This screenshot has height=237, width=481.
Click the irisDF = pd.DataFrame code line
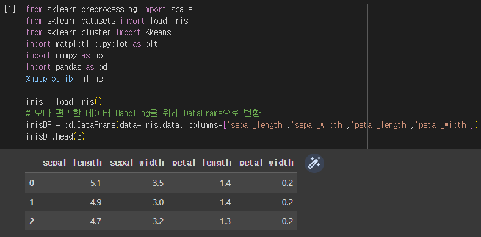point(252,125)
